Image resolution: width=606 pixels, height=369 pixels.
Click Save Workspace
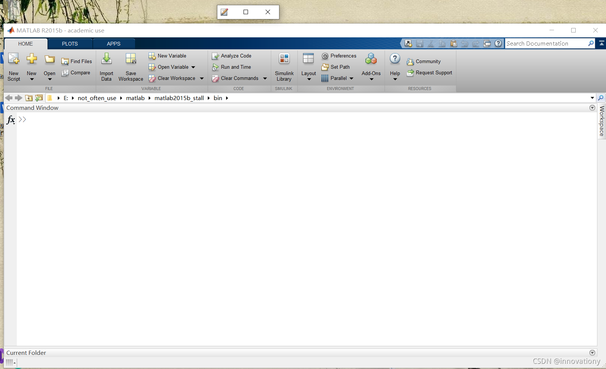point(131,67)
